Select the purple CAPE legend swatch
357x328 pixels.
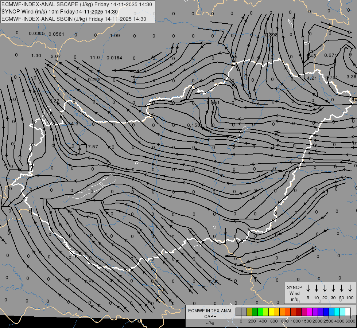pos(315,312)
